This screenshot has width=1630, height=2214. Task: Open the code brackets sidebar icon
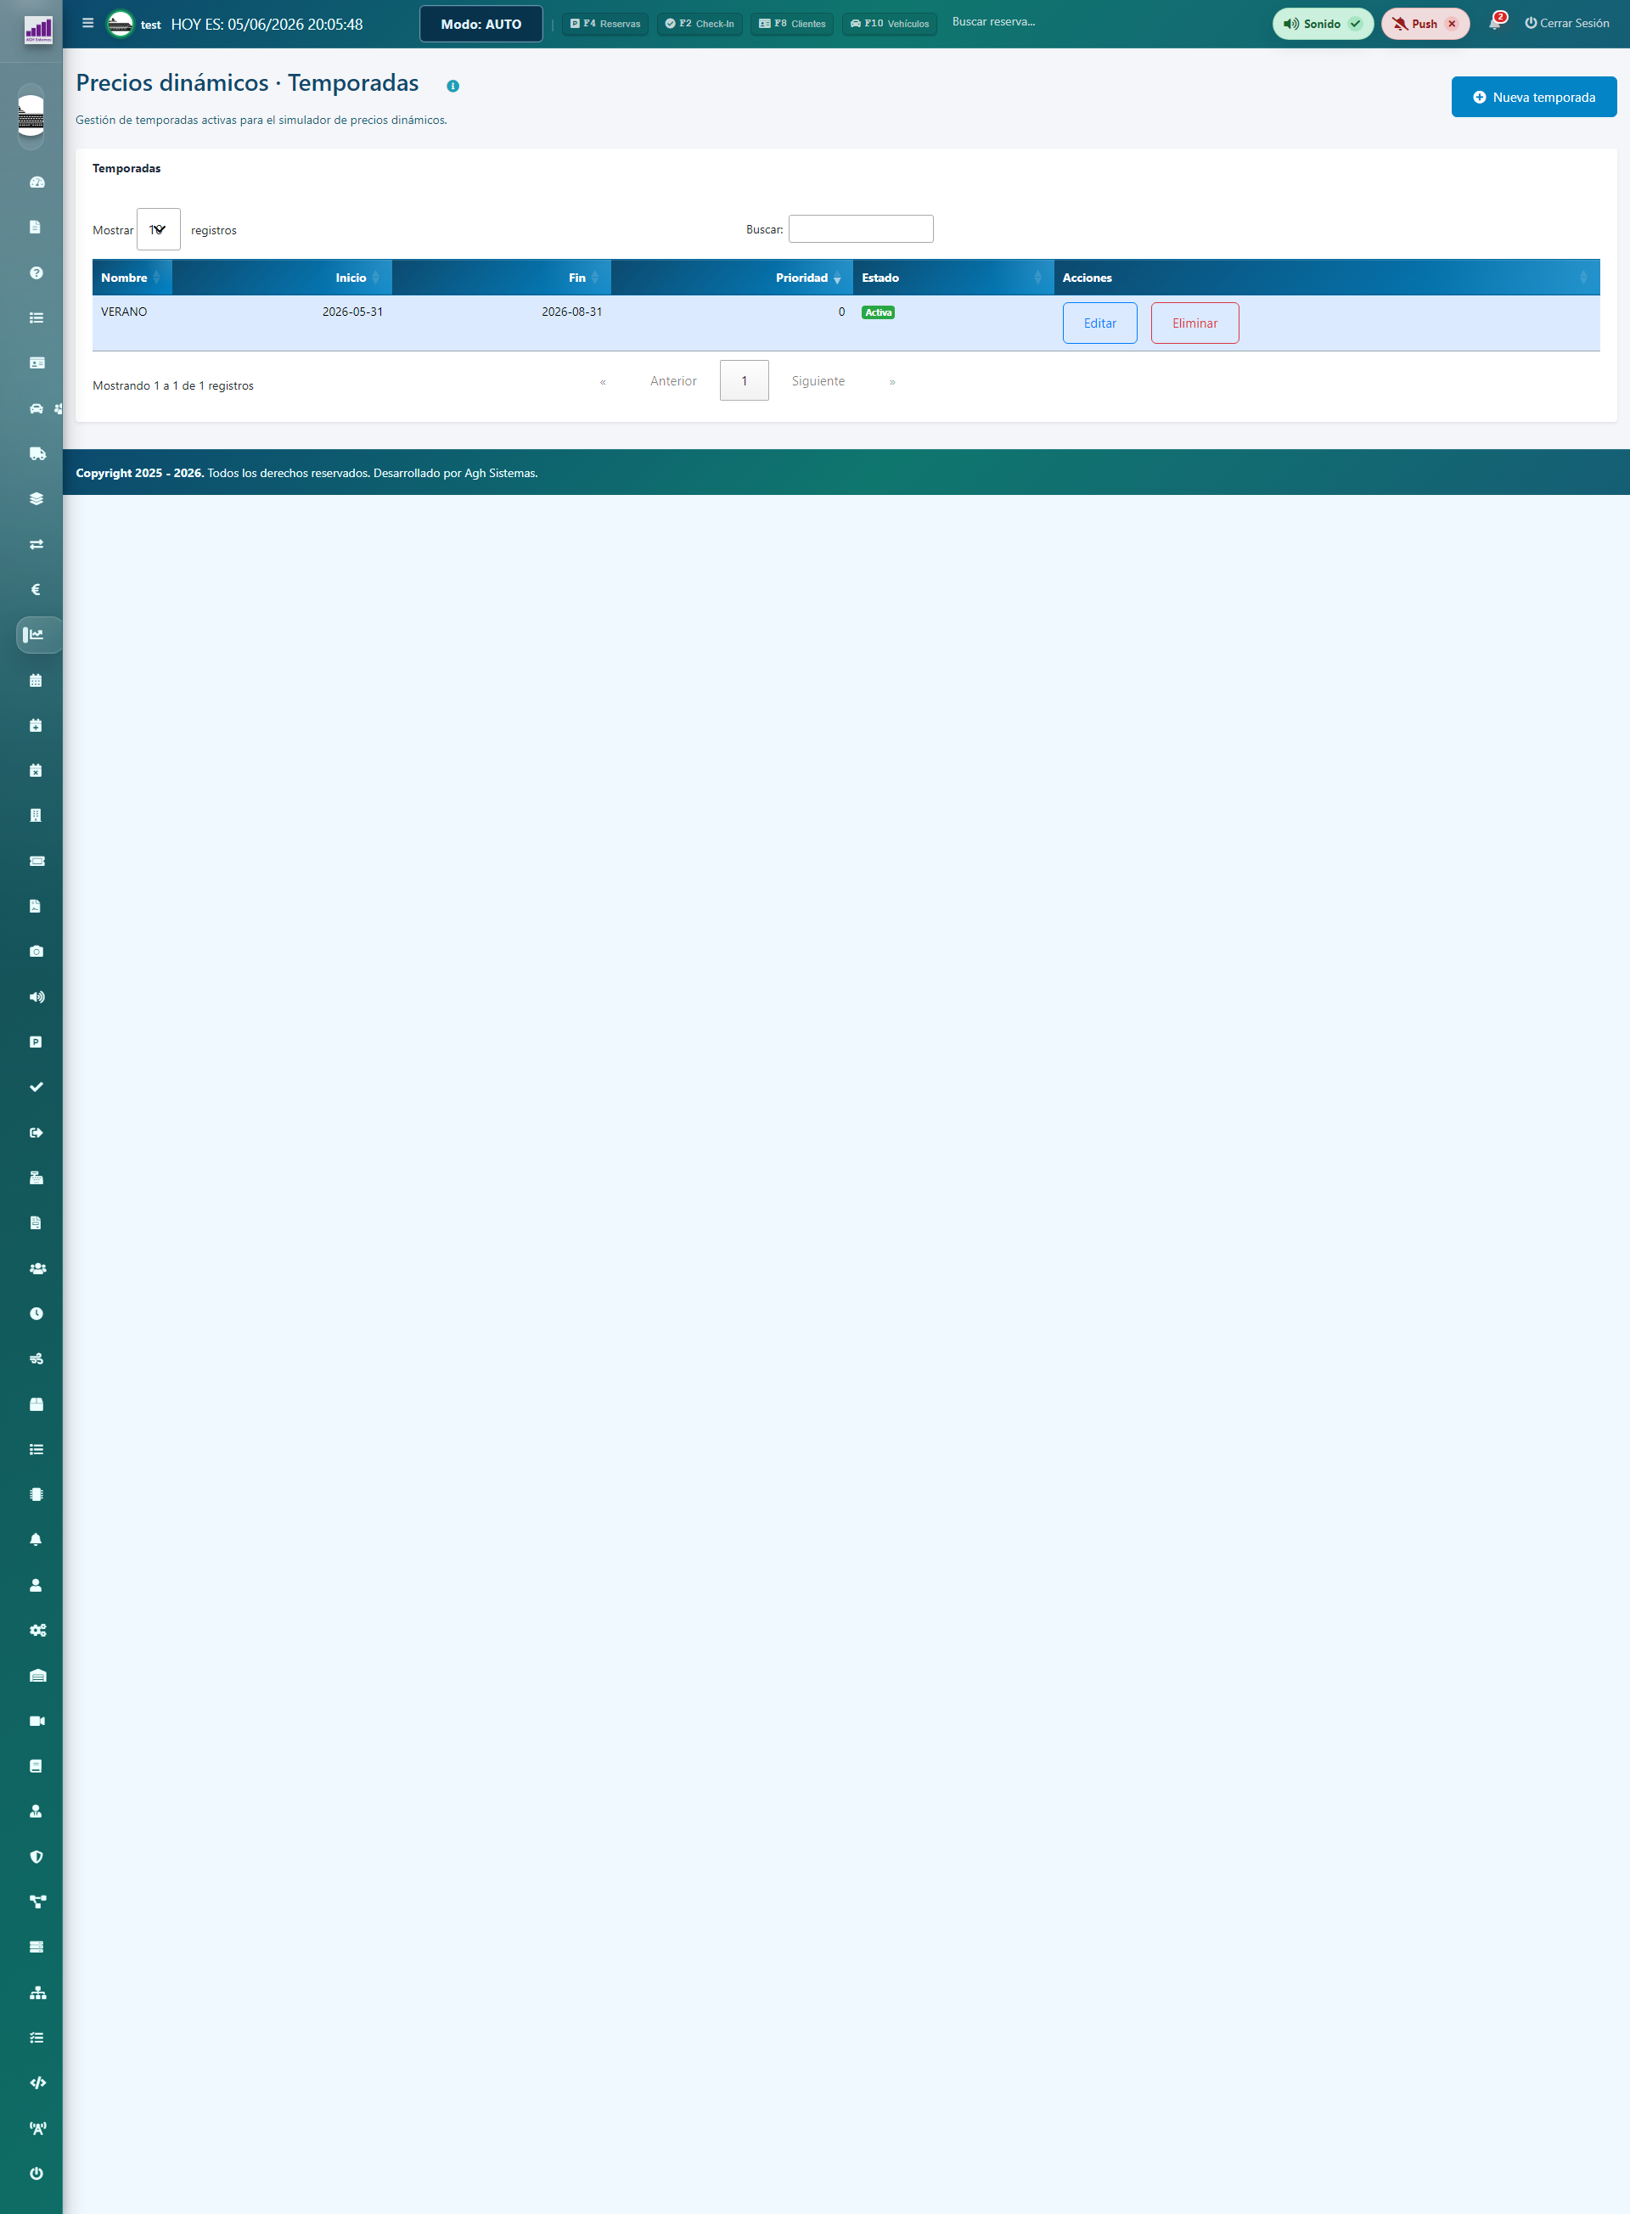click(37, 2082)
